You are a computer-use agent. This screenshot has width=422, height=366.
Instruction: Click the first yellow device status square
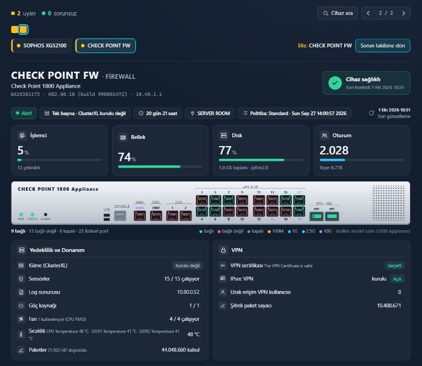[14, 29]
